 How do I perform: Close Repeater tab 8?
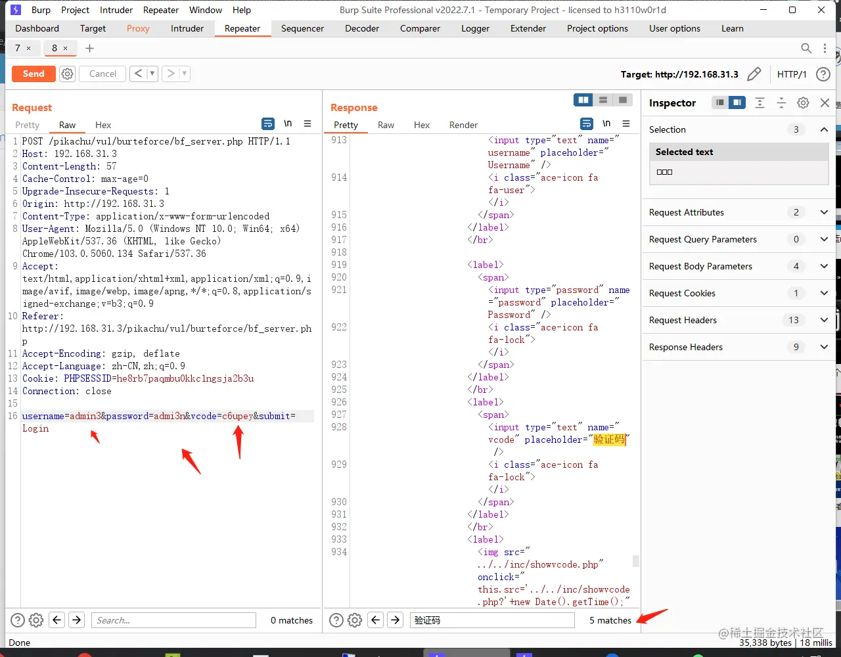point(65,48)
